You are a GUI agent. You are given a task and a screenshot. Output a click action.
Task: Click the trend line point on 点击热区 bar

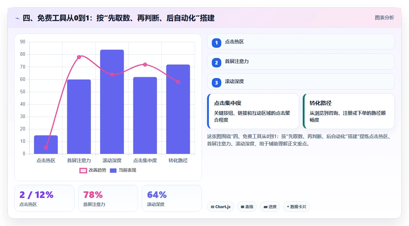pyautogui.click(x=46, y=148)
